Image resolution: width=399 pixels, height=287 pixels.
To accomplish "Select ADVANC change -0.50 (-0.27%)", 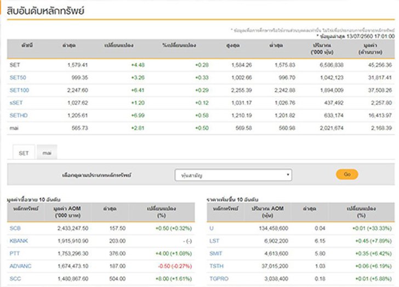I will click(175, 266).
